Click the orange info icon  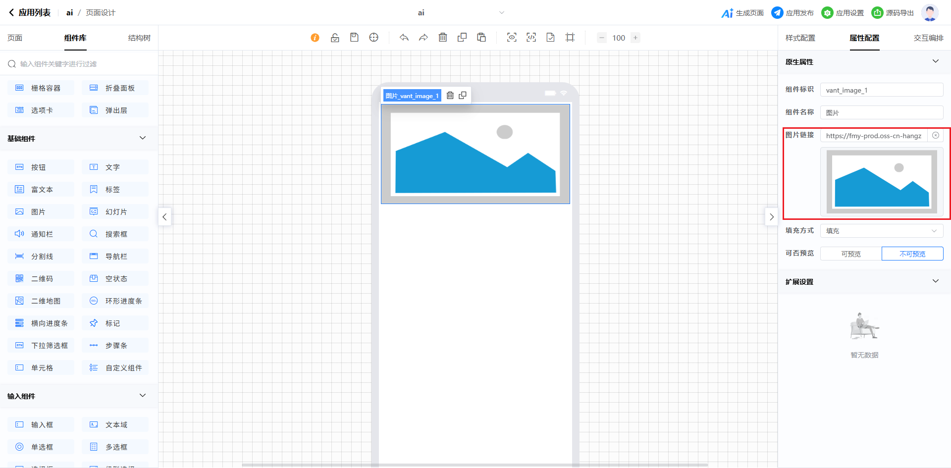coord(315,38)
